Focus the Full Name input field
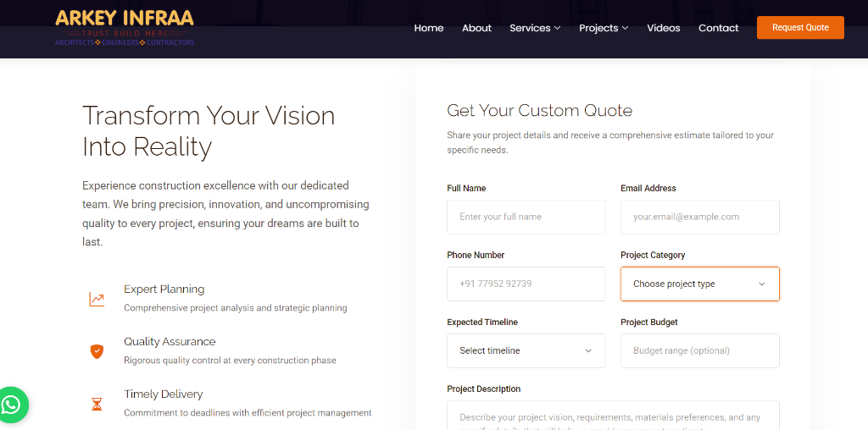 pyautogui.click(x=526, y=218)
